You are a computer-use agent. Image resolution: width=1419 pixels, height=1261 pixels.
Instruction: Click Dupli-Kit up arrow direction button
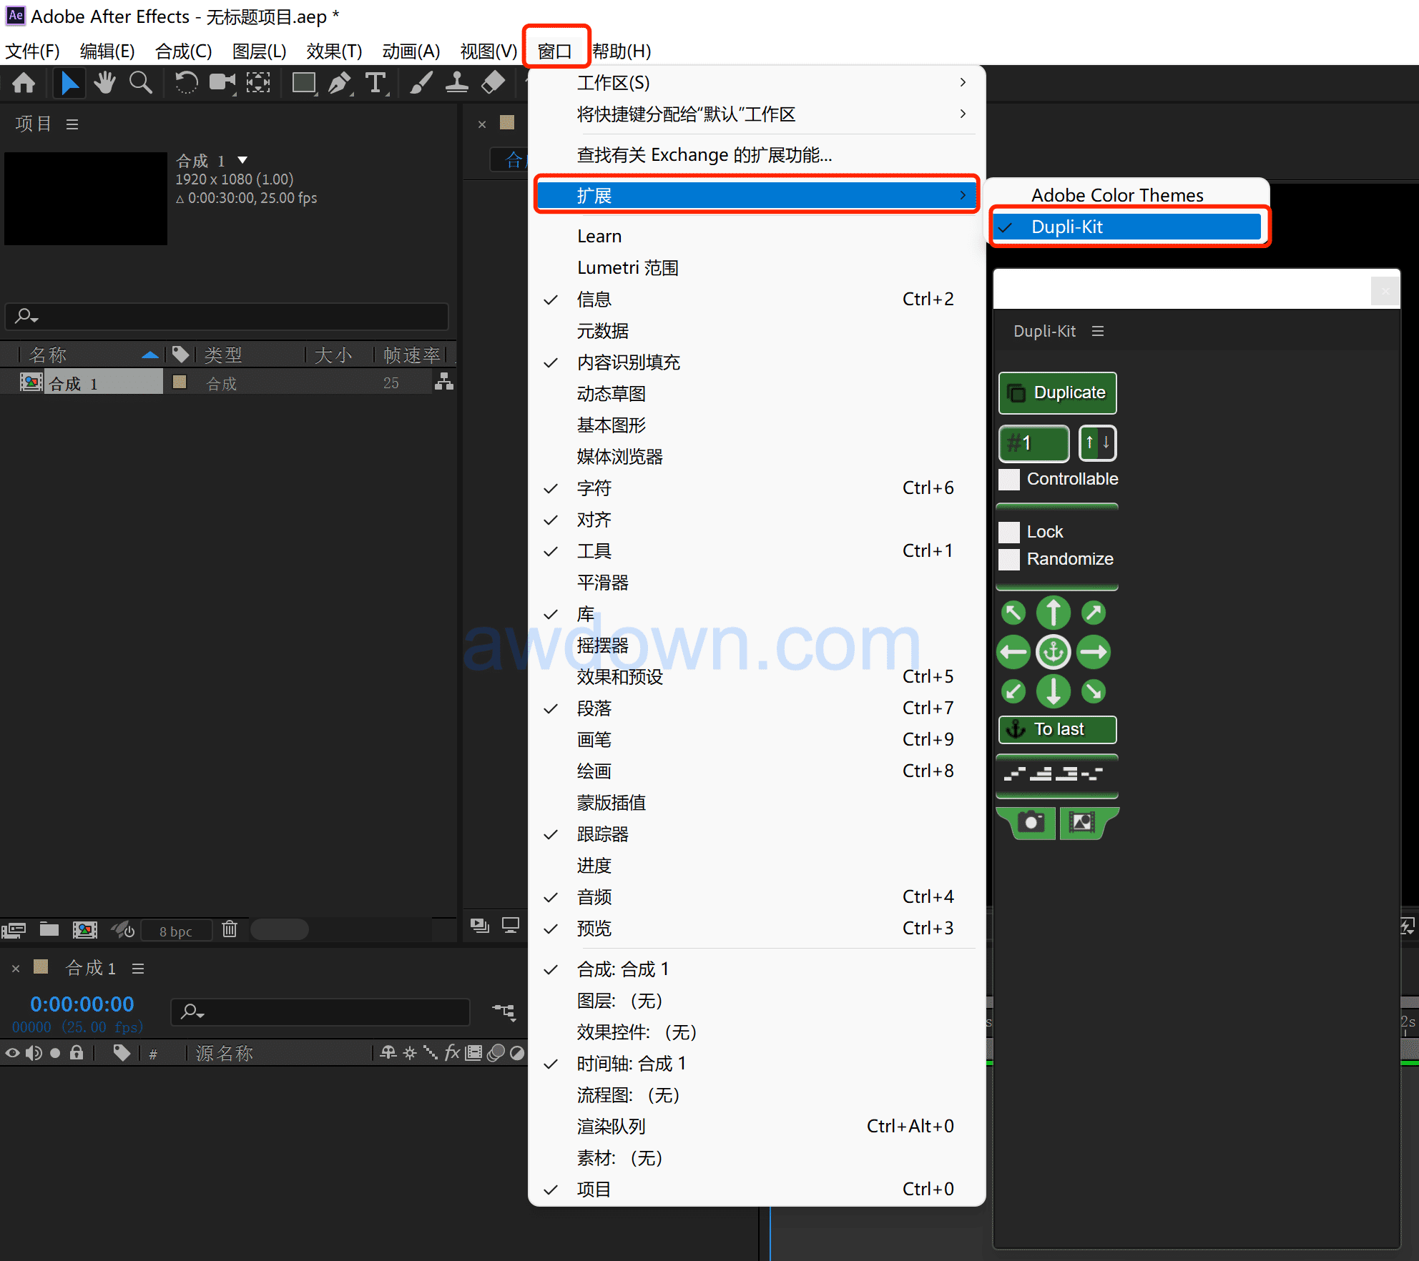pyautogui.click(x=1053, y=612)
